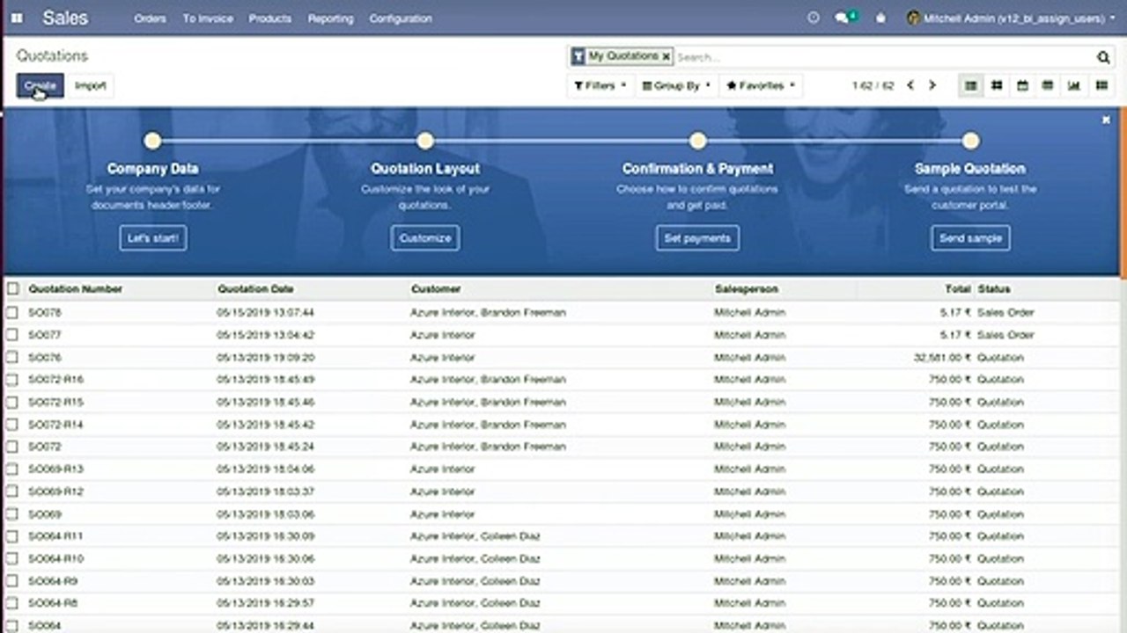This screenshot has height=633, width=1127.
Task: Click Sales Order status of SO078
Action: tap(1005, 312)
